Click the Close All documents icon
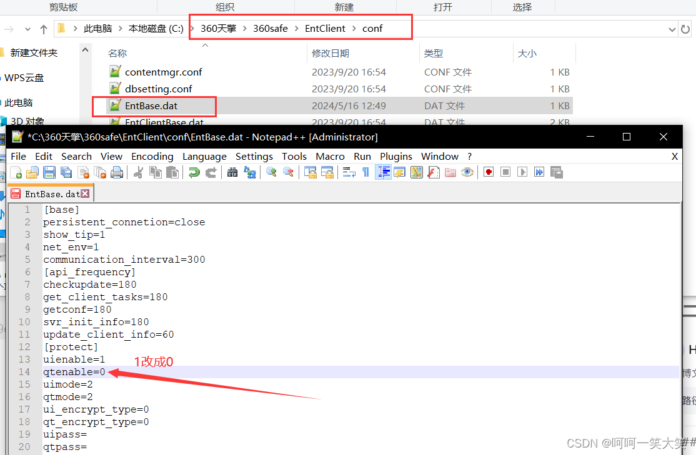Viewport: 696px width, 455px height. click(x=101, y=172)
